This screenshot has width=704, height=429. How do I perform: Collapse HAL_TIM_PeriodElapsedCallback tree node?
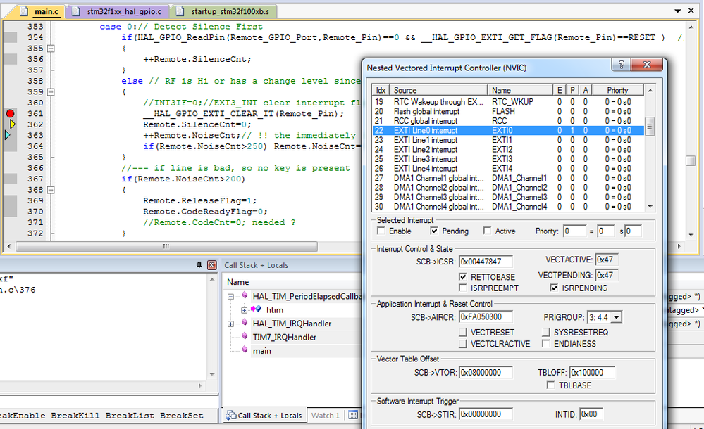click(230, 296)
